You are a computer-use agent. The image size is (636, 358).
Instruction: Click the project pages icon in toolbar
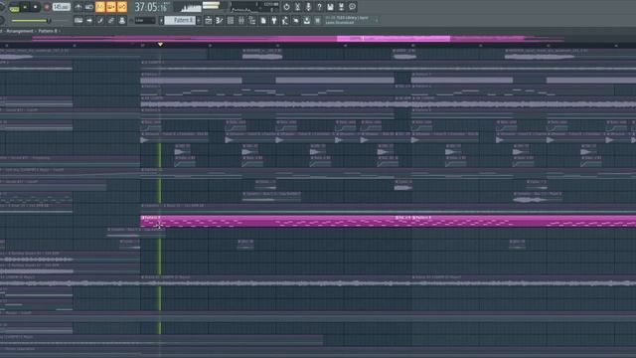(263, 20)
